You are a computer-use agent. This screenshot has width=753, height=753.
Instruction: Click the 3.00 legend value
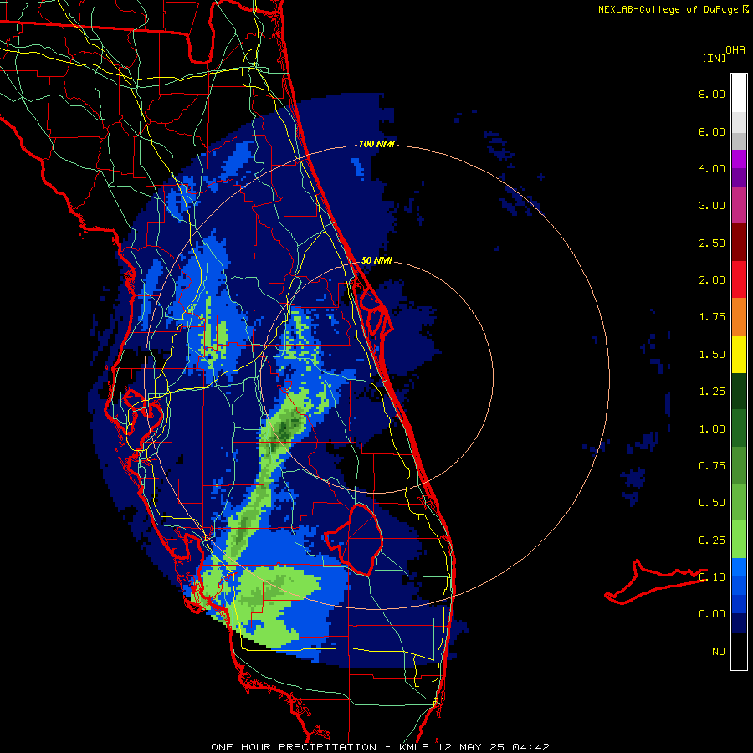[712, 206]
